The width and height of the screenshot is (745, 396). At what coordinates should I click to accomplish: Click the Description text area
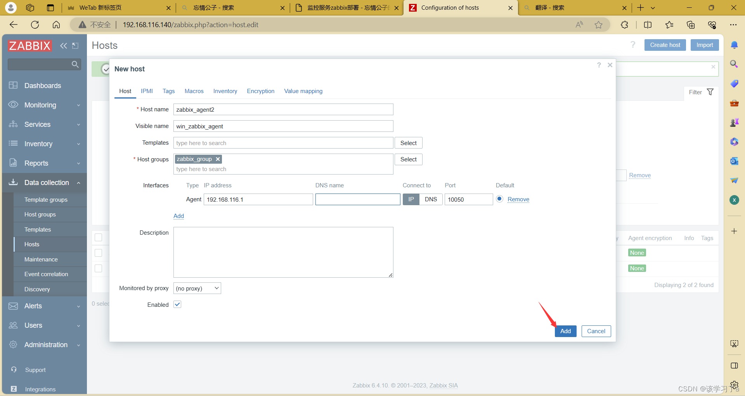coord(283,252)
